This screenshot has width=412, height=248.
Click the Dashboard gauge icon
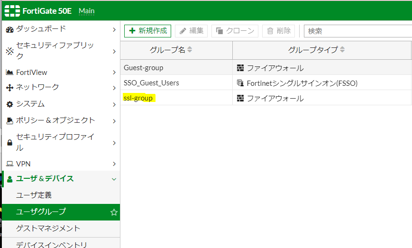coord(10,30)
